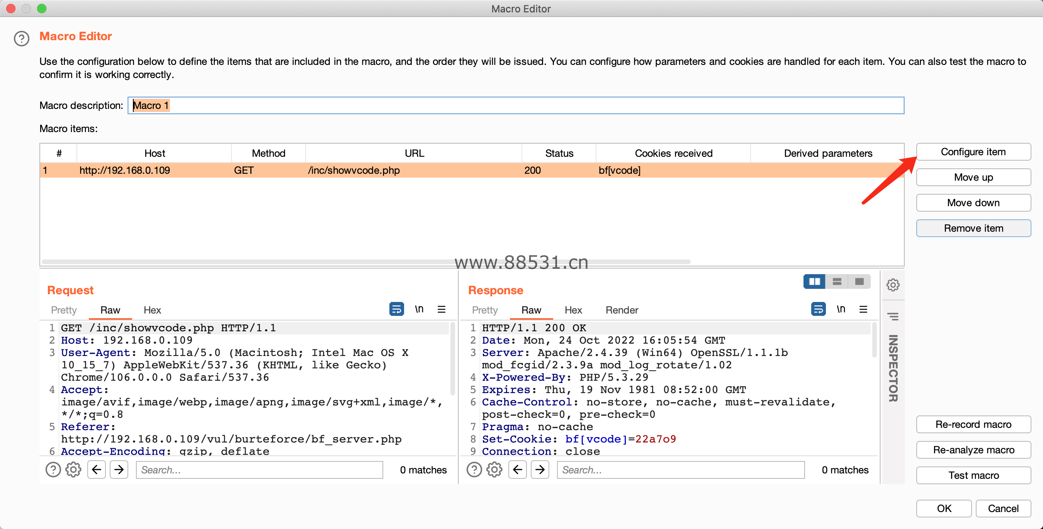Open the Macro Editor help icon

(x=22, y=39)
